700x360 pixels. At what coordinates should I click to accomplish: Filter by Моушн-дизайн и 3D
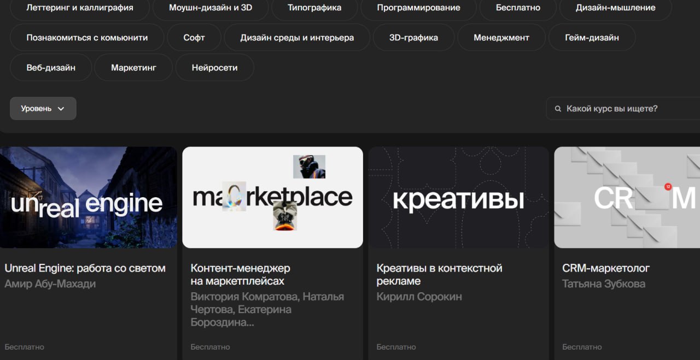[x=211, y=8]
